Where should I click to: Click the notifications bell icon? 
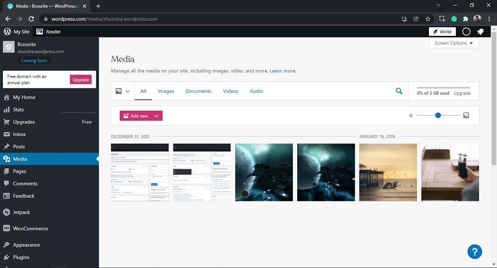481,32
